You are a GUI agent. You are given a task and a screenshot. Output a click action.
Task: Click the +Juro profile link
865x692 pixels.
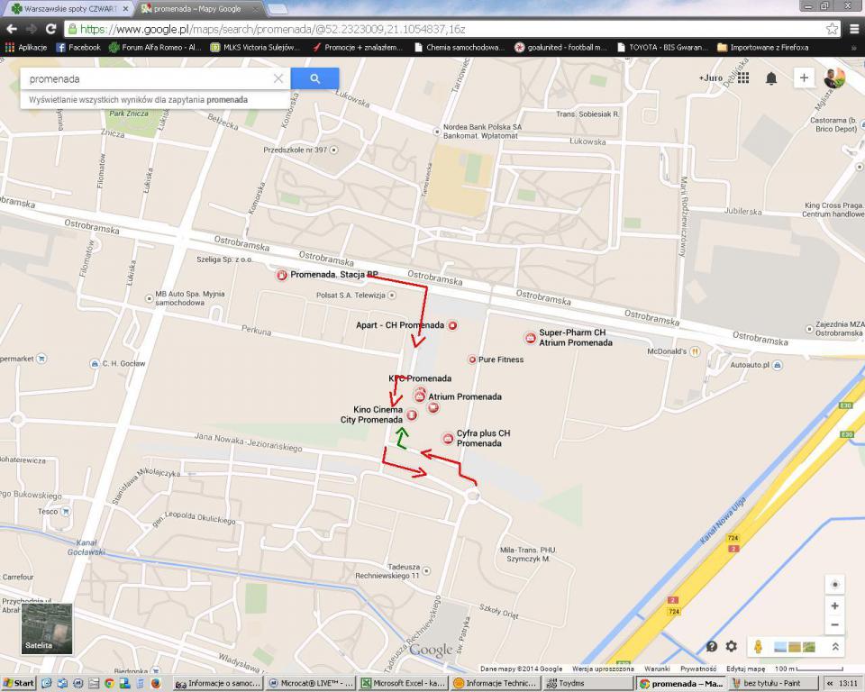pyautogui.click(x=711, y=77)
